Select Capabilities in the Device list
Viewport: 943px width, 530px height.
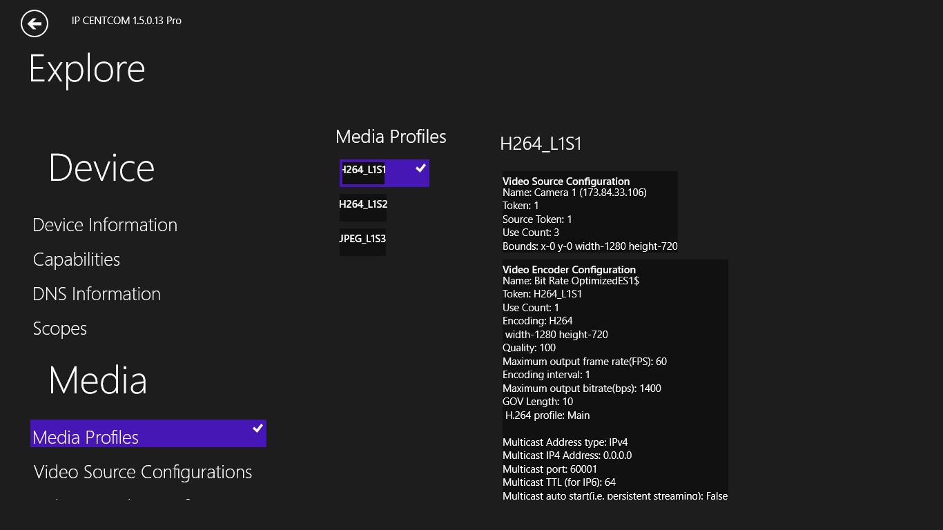[77, 259]
